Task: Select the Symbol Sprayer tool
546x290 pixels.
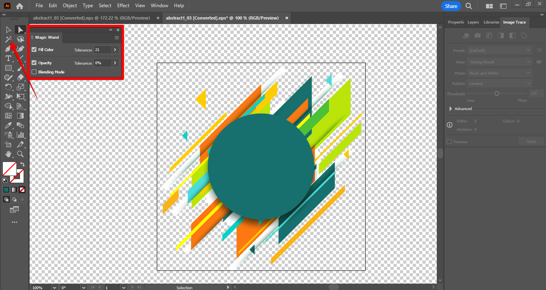Action: (x=8, y=135)
